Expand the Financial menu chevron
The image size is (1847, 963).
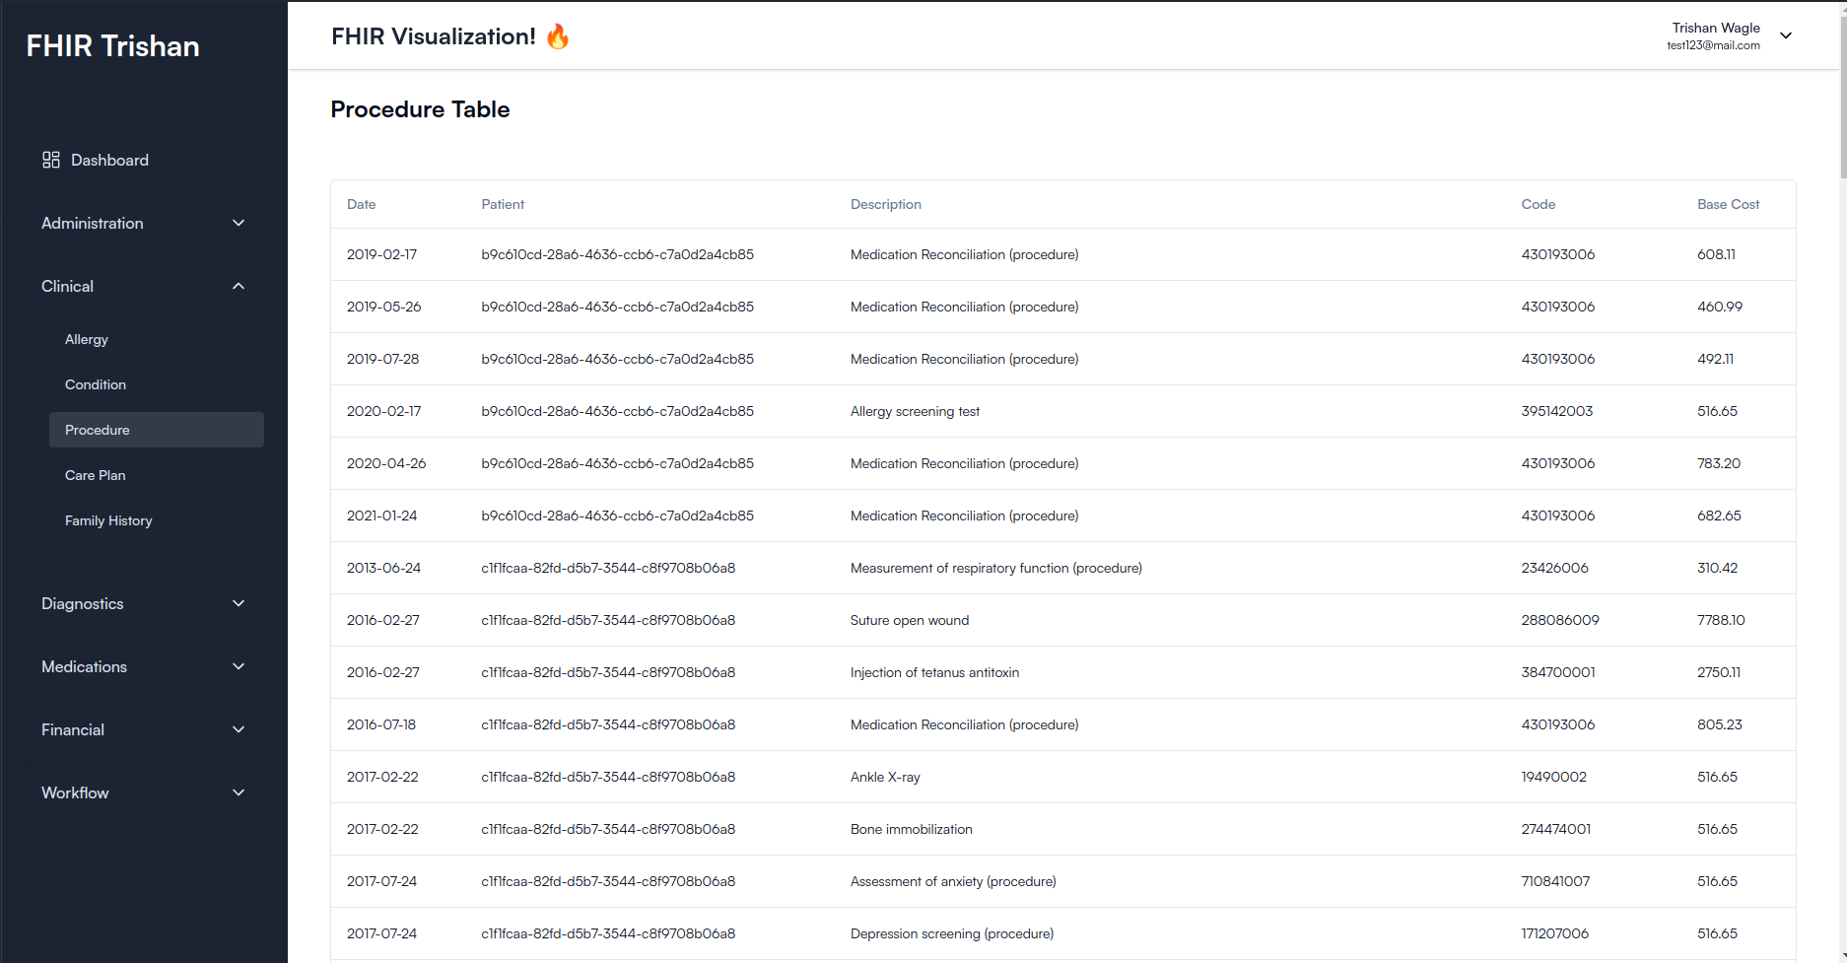pos(239,729)
